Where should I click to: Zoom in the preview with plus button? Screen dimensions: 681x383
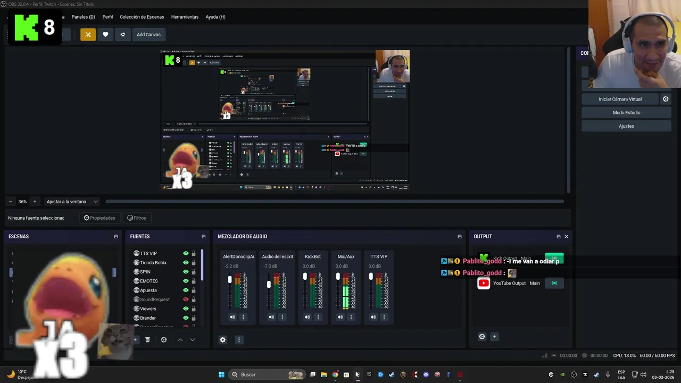coord(35,202)
